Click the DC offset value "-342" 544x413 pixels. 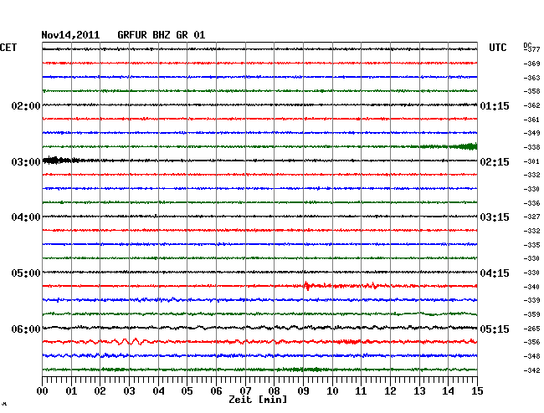(531, 370)
